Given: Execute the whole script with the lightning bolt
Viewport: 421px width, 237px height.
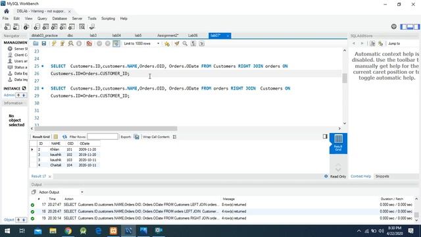Looking at the screenshot, I should pyautogui.click(x=54, y=43).
